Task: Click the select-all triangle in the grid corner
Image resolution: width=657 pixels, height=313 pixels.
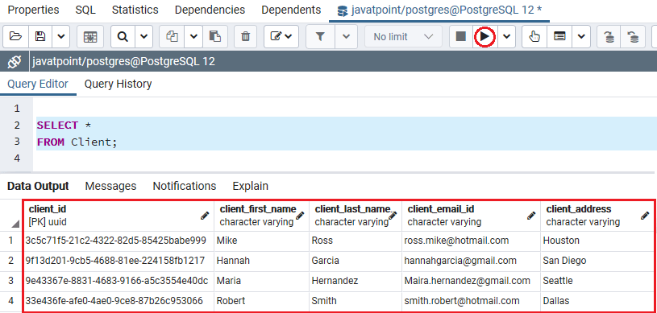Action: point(15,224)
